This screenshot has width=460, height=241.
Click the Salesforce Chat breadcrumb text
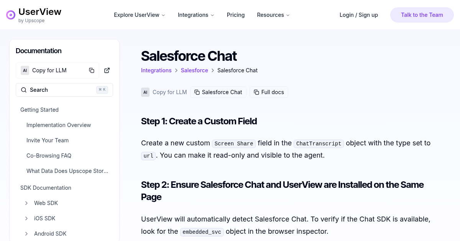pos(237,70)
